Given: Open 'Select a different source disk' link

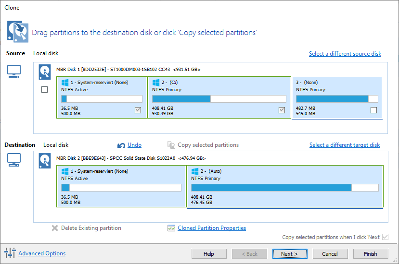Looking at the screenshot, I should point(345,54).
